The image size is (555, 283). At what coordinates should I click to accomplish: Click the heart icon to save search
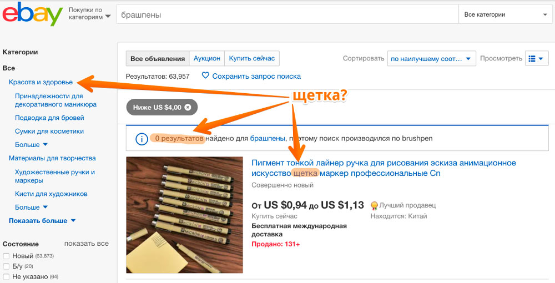205,76
